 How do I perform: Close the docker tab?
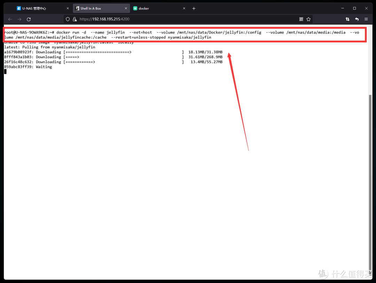184,8
